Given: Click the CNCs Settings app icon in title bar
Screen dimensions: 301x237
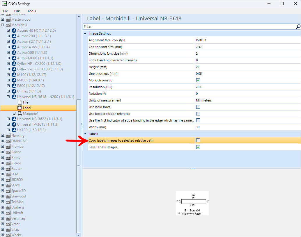Looking at the screenshot, I should (x=4, y=4).
